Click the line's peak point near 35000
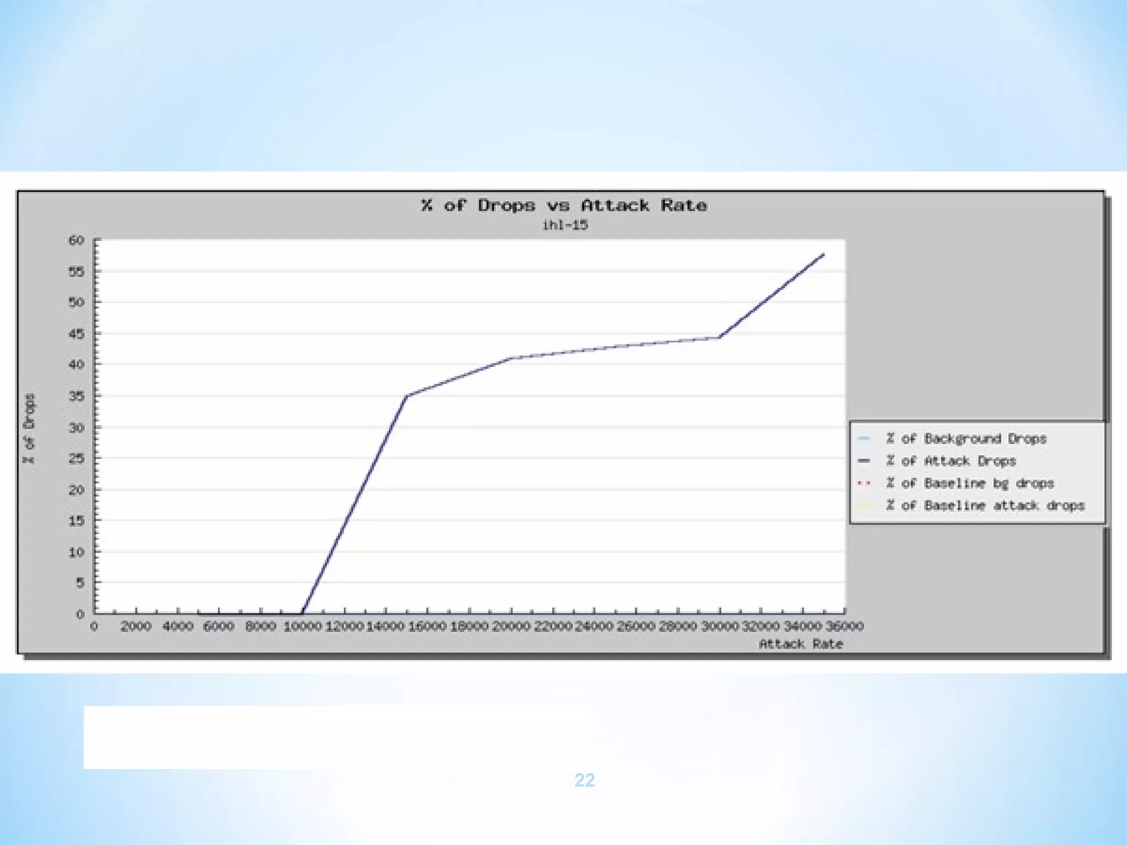Image resolution: width=1127 pixels, height=845 pixels. pyautogui.click(x=823, y=254)
